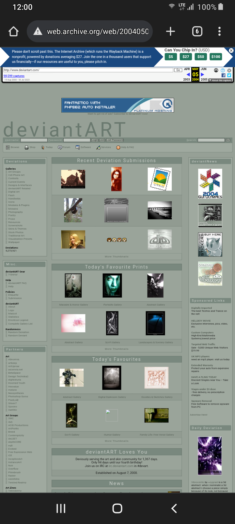Tap Android back button
The width and height of the screenshot is (235, 524).
coord(174,508)
